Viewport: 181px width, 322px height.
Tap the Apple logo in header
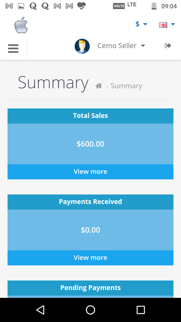tap(21, 25)
